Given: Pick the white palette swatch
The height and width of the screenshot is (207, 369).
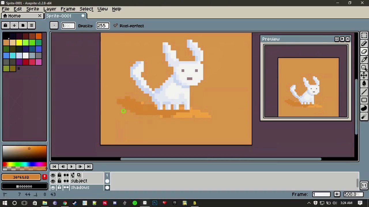Looking at the screenshot, I should (26, 55).
